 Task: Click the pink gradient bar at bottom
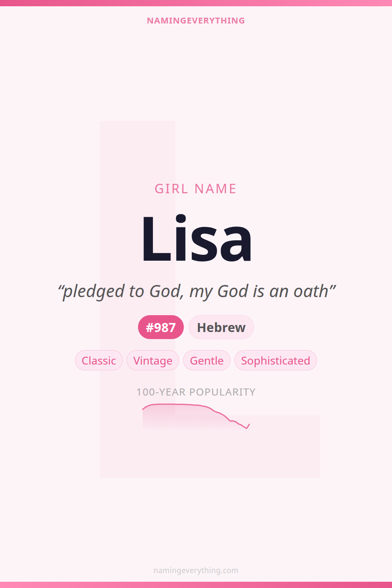coord(196,585)
